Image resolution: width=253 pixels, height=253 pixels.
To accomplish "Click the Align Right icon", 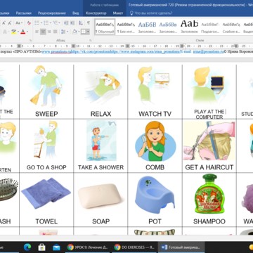I will click(49, 32).
